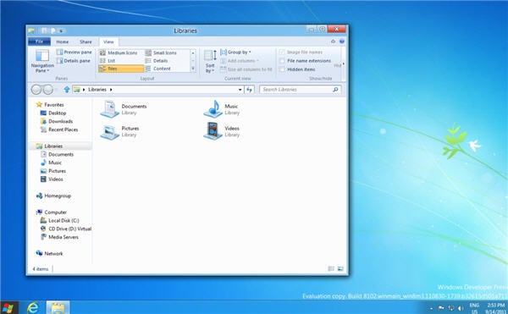Switch to the Share ribbon tab
The width and height of the screenshot is (508, 314).
click(86, 41)
